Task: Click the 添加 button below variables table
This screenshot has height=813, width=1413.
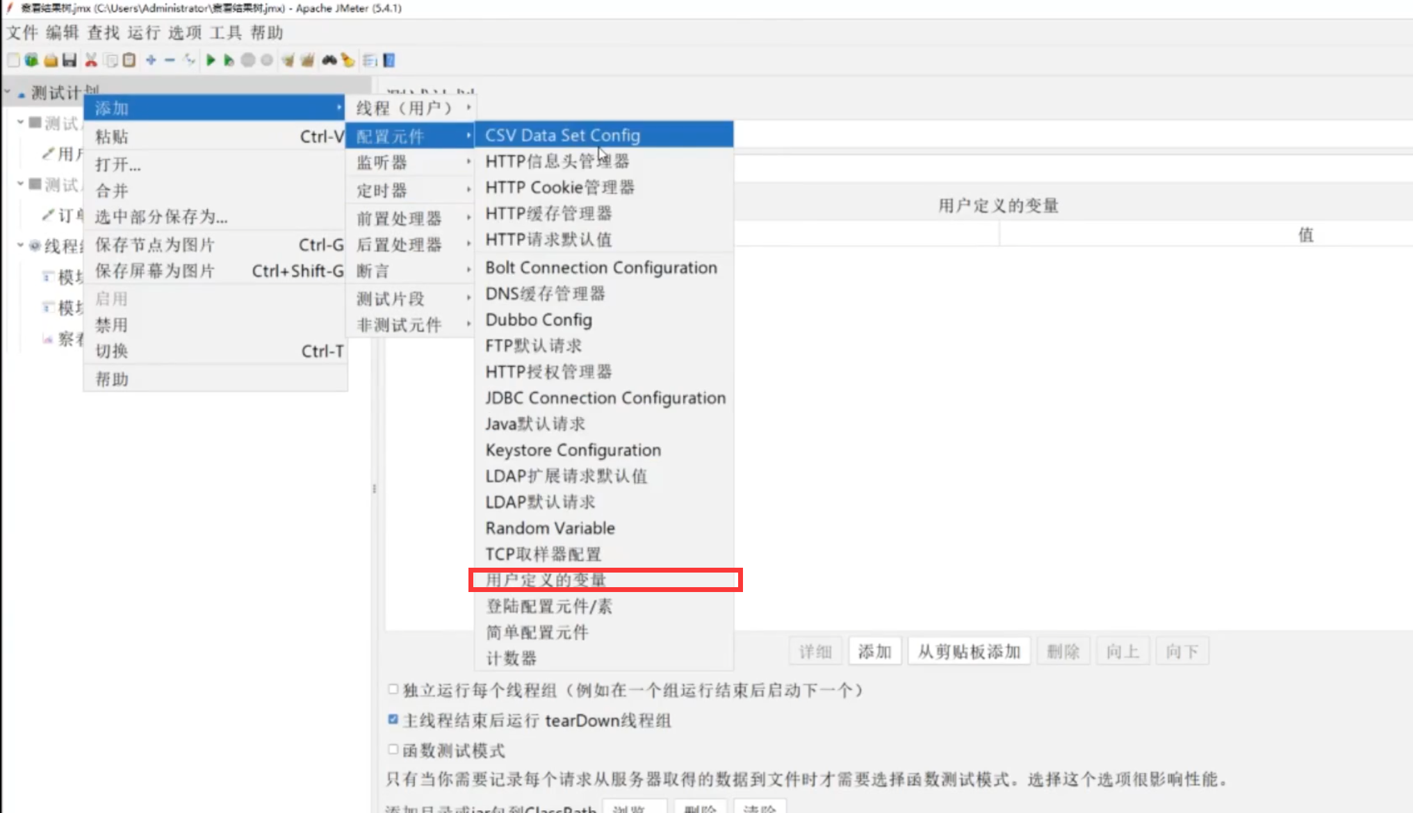Action: click(874, 651)
